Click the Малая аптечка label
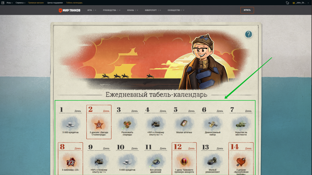 (184, 132)
